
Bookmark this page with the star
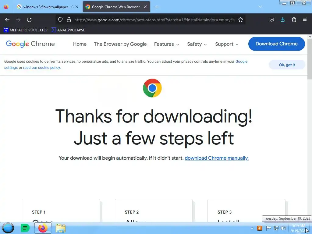[241, 20]
